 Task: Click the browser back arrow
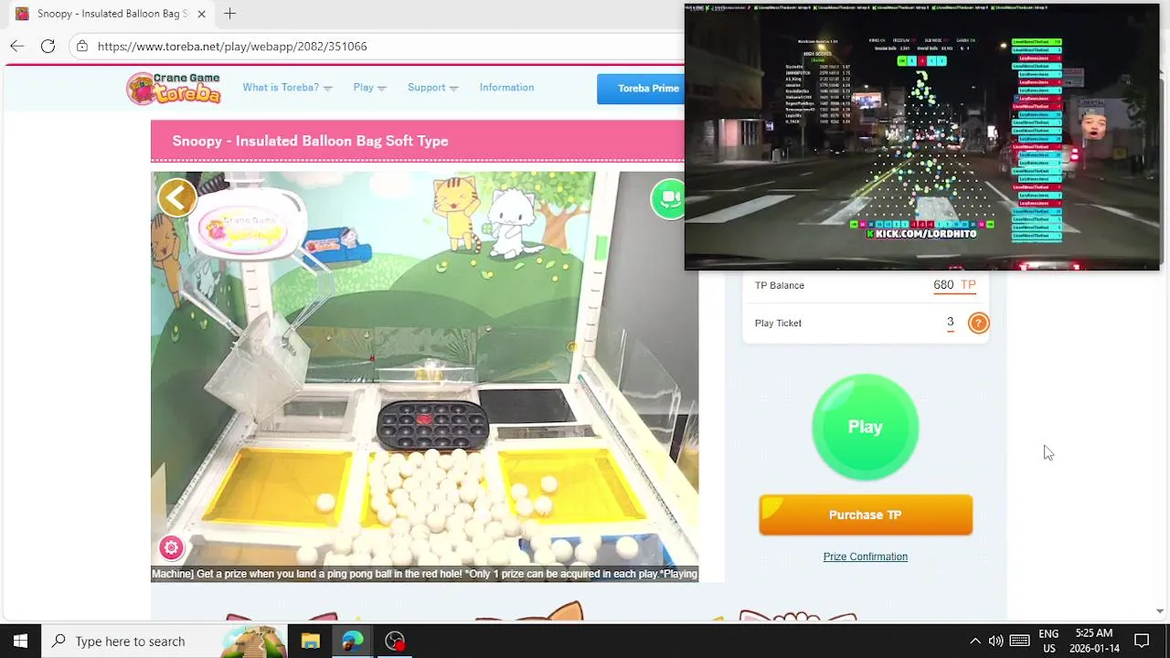tap(17, 46)
